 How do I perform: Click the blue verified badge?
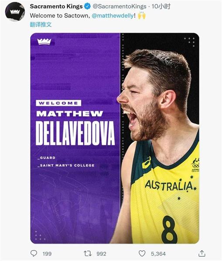88,7
